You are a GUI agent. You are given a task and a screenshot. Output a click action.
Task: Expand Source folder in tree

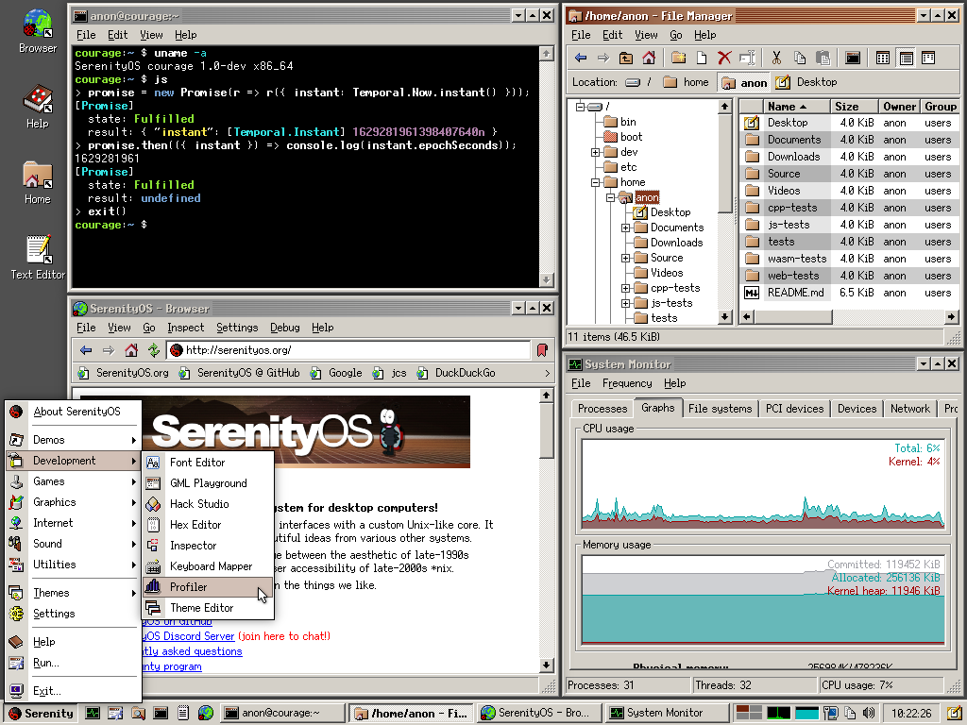(625, 258)
